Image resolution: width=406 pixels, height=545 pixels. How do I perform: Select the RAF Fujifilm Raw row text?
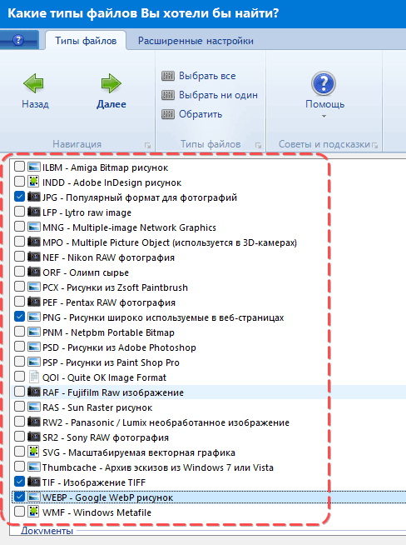point(113,392)
